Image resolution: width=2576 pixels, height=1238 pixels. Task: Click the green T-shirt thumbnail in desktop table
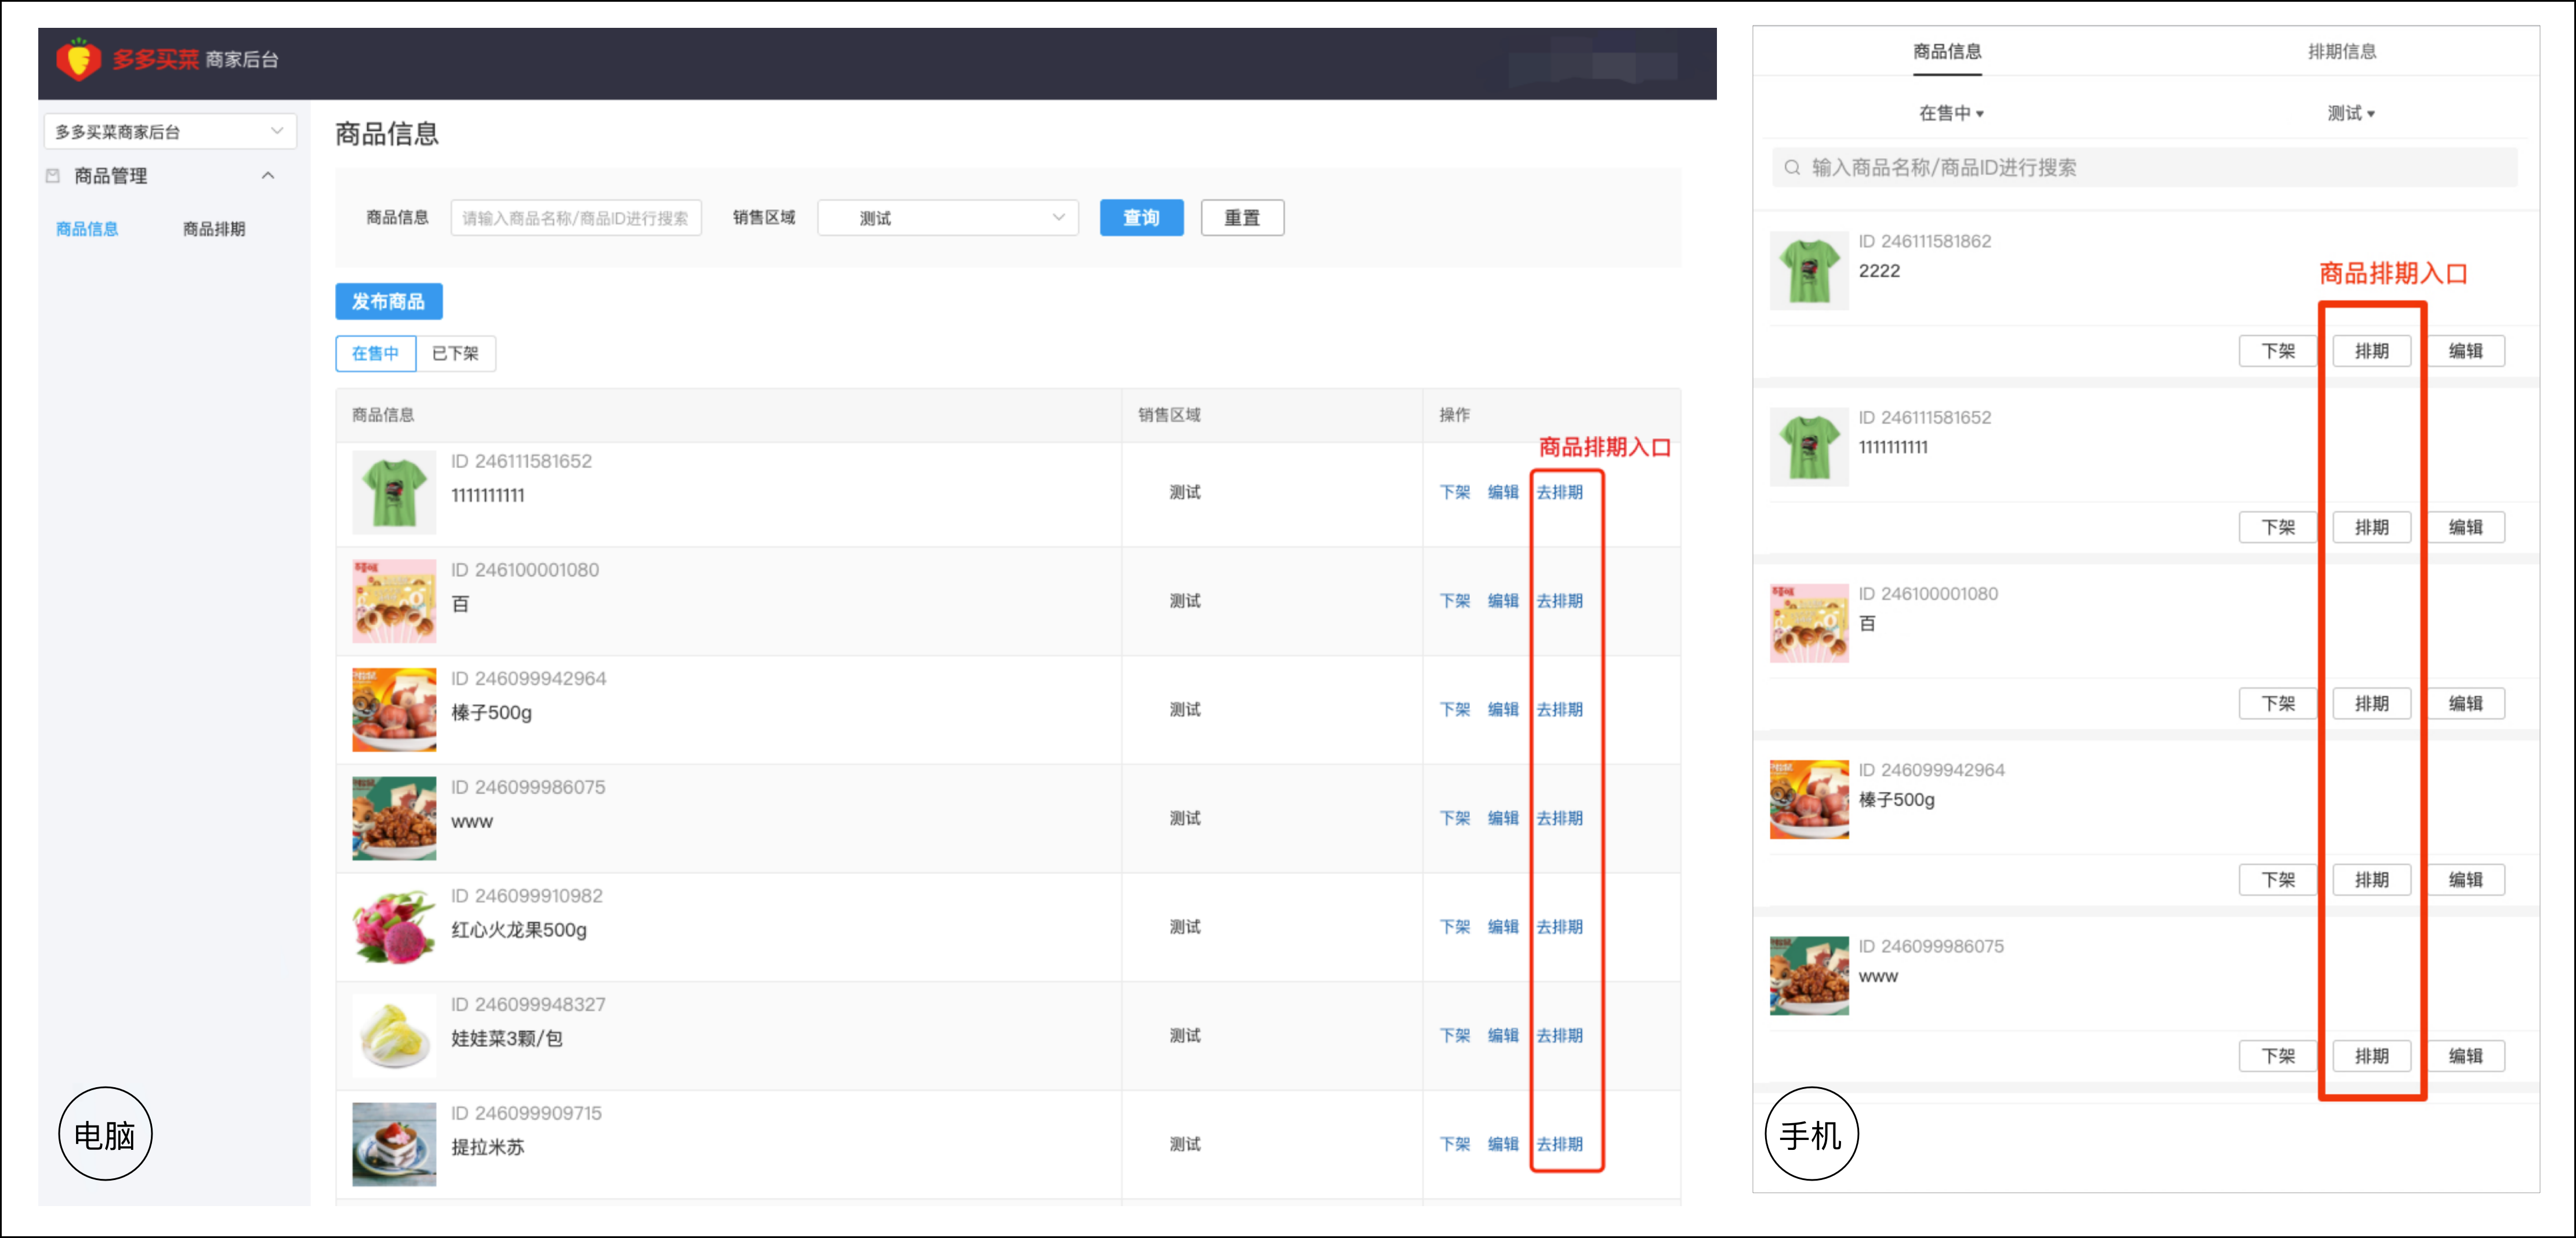(x=394, y=492)
